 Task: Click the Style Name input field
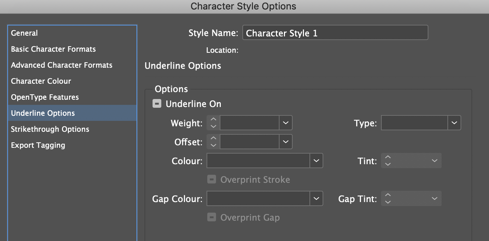[335, 33]
